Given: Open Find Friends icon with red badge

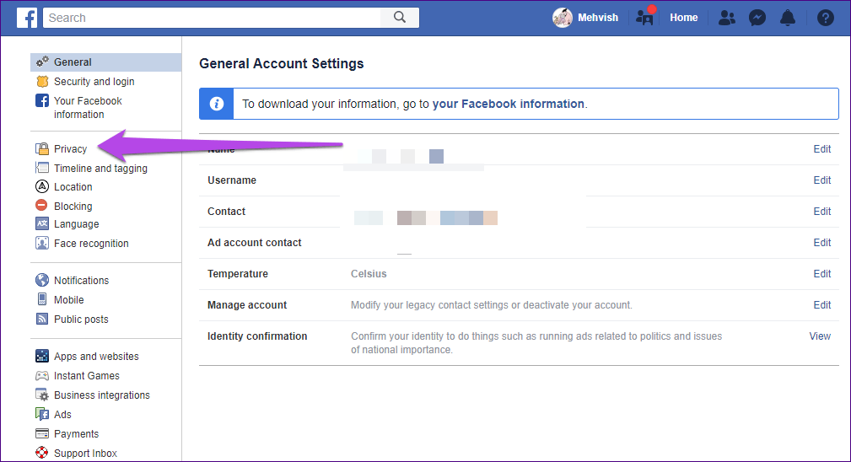Looking at the screenshot, I should point(645,16).
